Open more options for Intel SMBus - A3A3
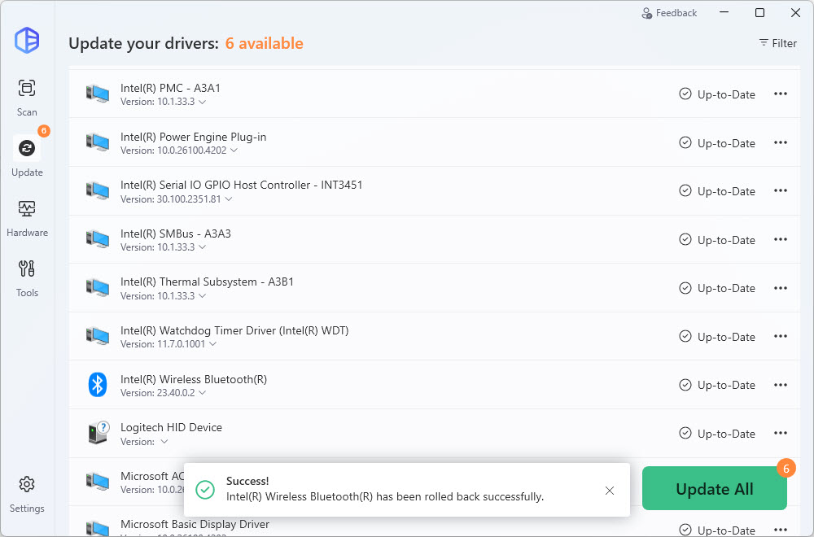The height and width of the screenshot is (537, 814). pos(780,240)
